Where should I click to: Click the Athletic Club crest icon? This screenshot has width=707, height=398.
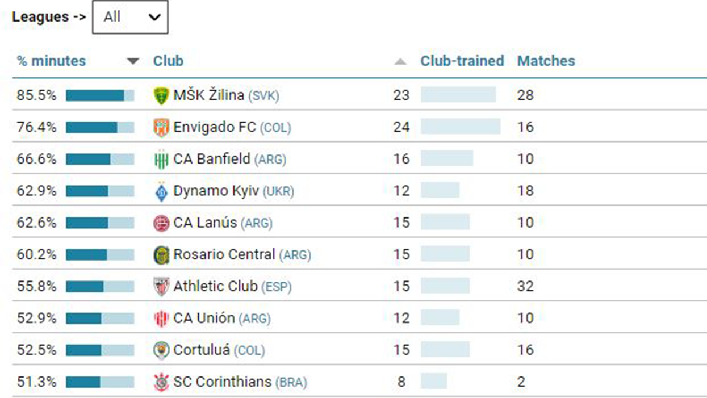pos(161,287)
